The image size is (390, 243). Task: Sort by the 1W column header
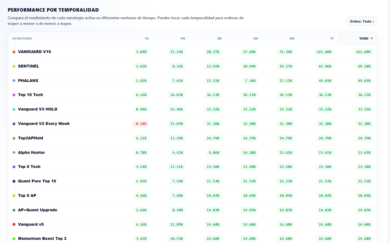(x=183, y=39)
